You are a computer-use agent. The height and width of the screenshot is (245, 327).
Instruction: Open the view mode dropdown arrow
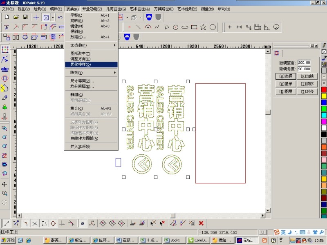pos(53,17)
